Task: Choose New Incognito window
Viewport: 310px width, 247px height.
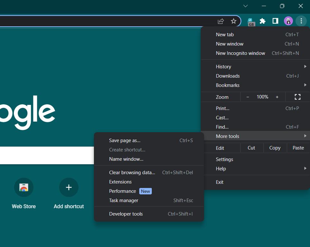Action: (241, 53)
